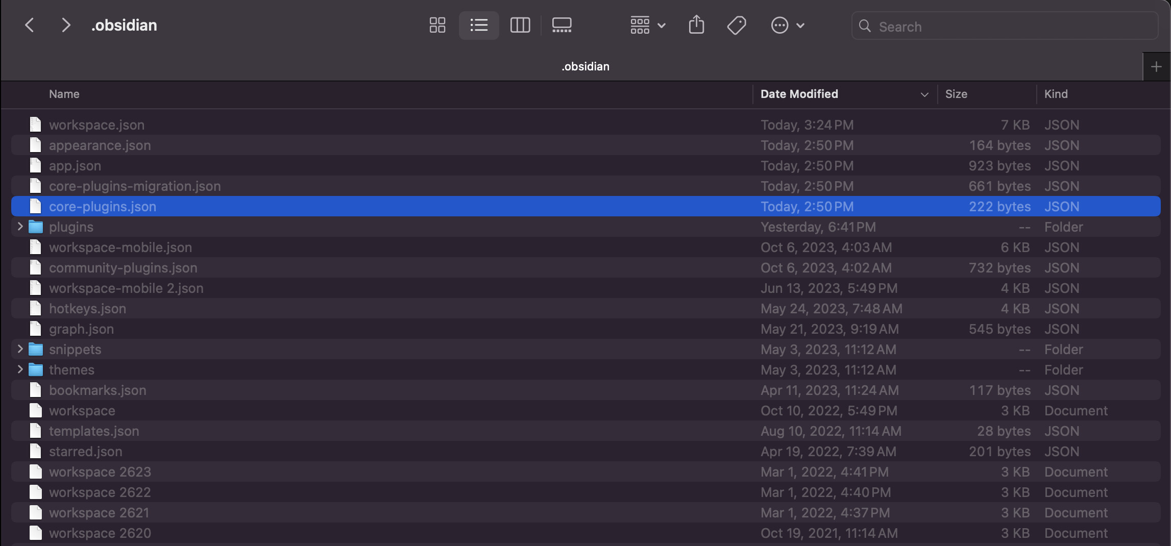Select workspace-mobile 2.json file name

point(126,288)
